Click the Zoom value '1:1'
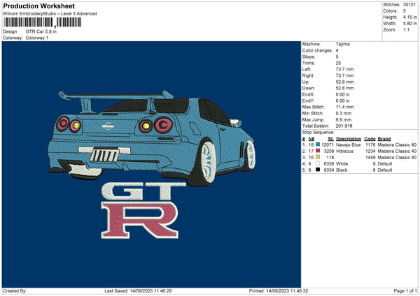 406,29
